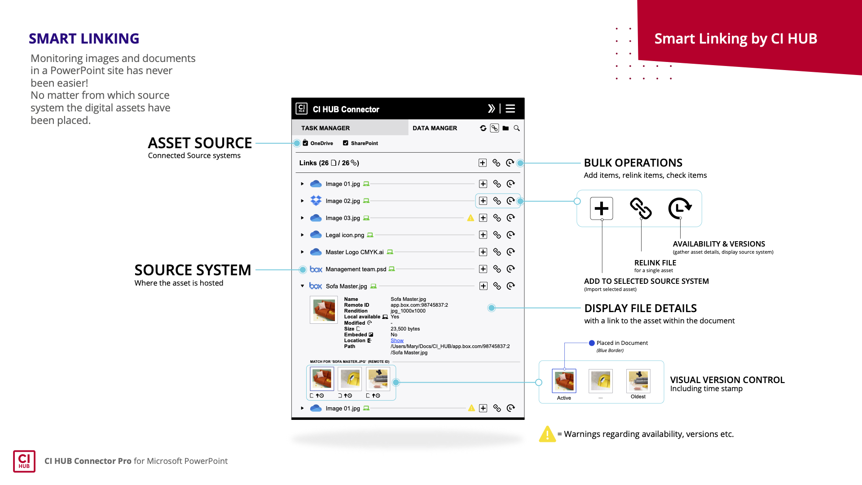Click the Show link next to Location
The image size is (862, 485).
click(397, 340)
